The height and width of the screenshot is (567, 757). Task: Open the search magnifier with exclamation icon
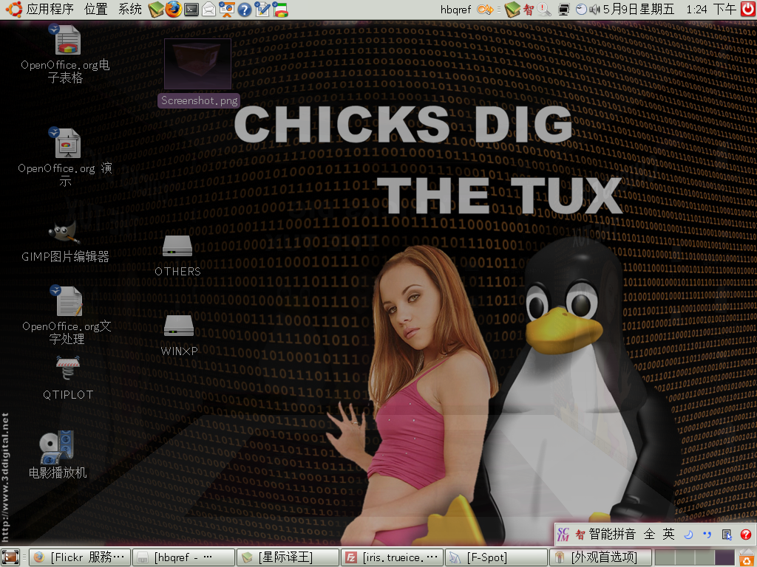(544, 9)
